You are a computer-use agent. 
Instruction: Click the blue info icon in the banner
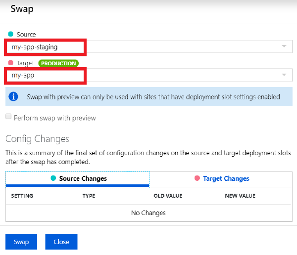13,96
